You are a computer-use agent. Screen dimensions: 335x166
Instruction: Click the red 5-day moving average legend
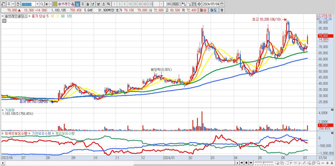point(48,16)
